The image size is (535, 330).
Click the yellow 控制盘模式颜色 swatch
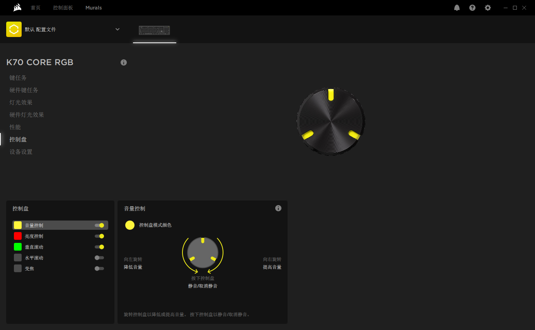click(x=130, y=225)
